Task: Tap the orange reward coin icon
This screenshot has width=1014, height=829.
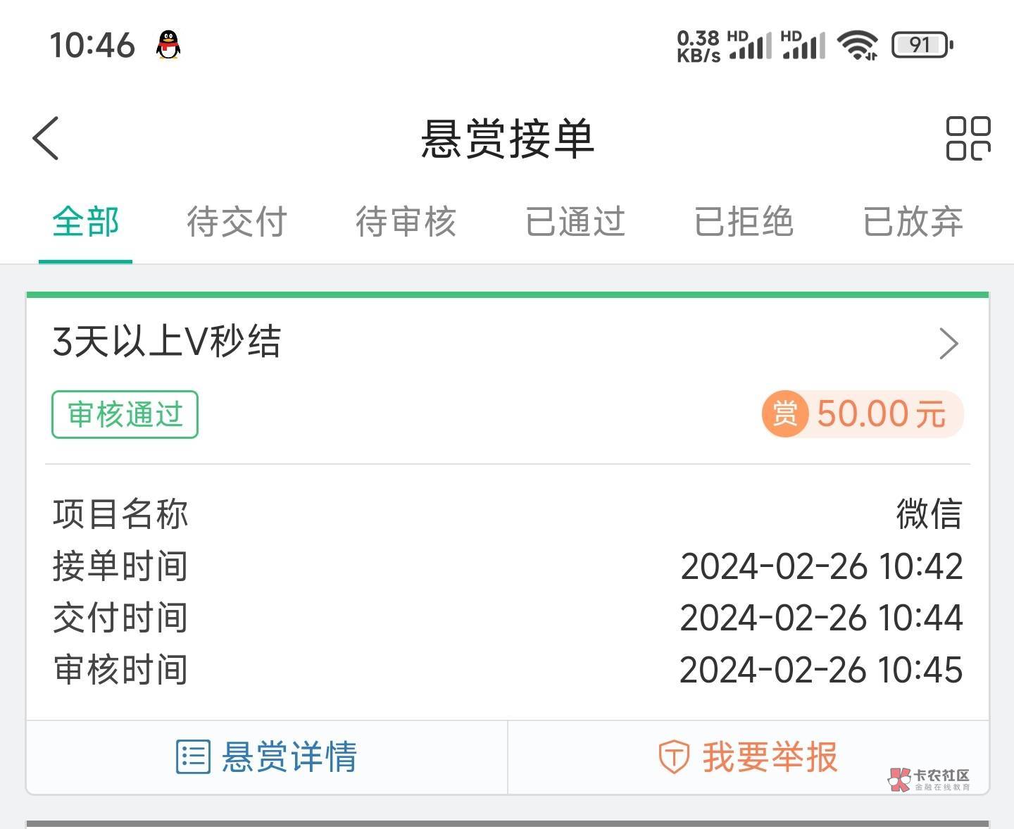Action: [x=784, y=413]
